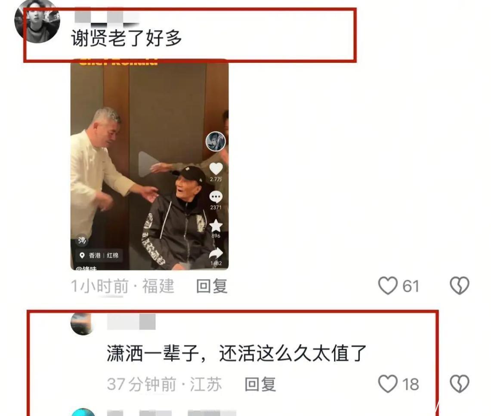Screen dimensions: 491x416
Task: Tap broken heart on the 江苏 reply
Action: click(x=460, y=384)
